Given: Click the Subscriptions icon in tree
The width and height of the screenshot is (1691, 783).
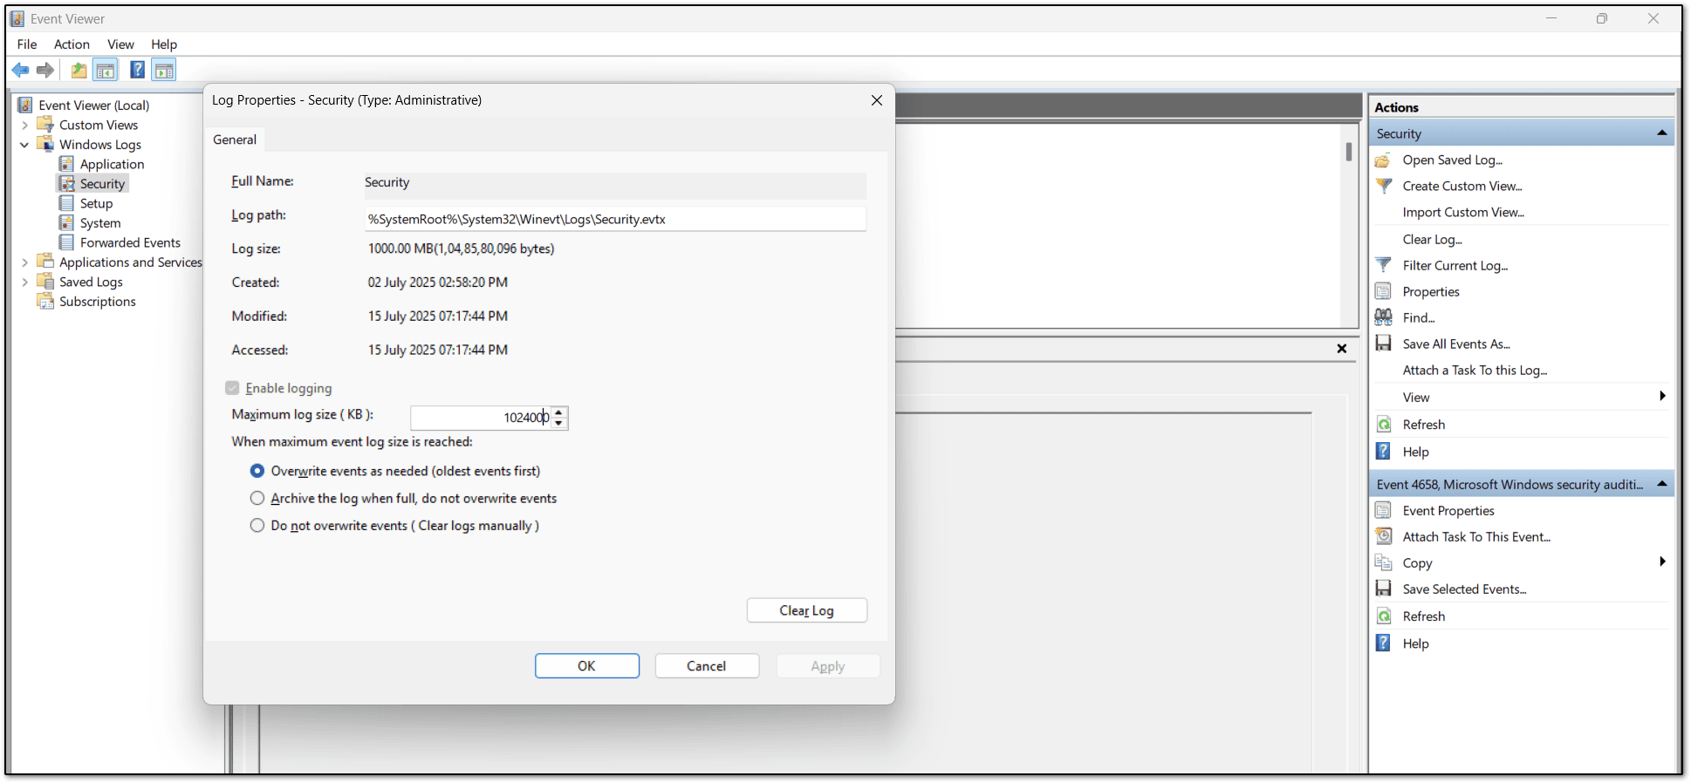Looking at the screenshot, I should click(x=45, y=302).
